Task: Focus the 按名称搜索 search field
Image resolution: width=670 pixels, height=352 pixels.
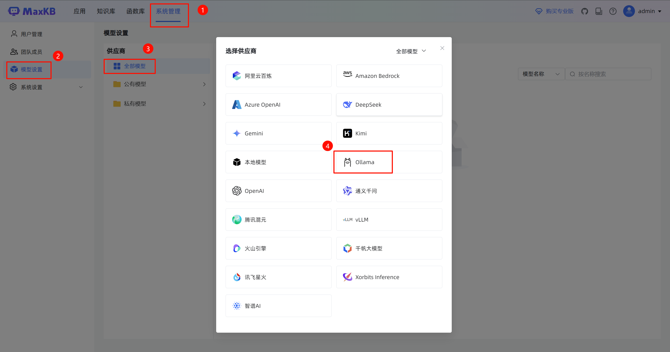Action: (608, 74)
